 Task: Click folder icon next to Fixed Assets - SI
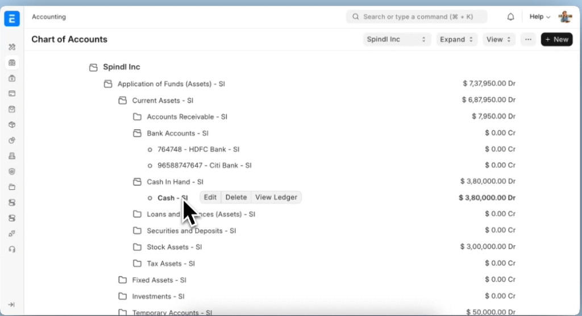click(x=122, y=280)
